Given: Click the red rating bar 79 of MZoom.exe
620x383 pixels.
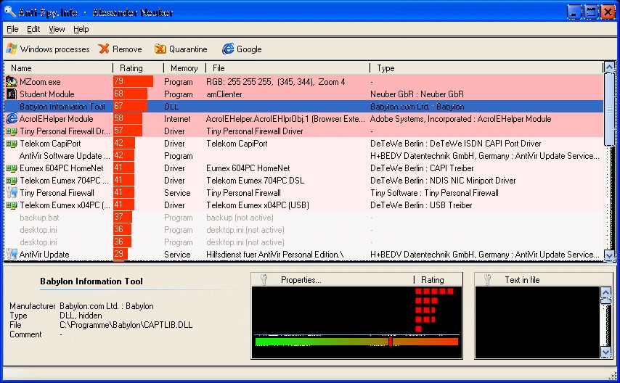Looking at the screenshot, I should coord(134,81).
